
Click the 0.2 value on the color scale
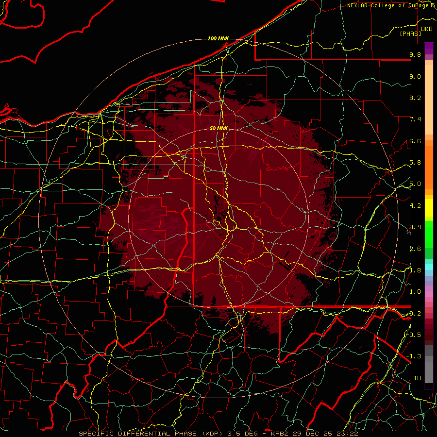(x=415, y=314)
